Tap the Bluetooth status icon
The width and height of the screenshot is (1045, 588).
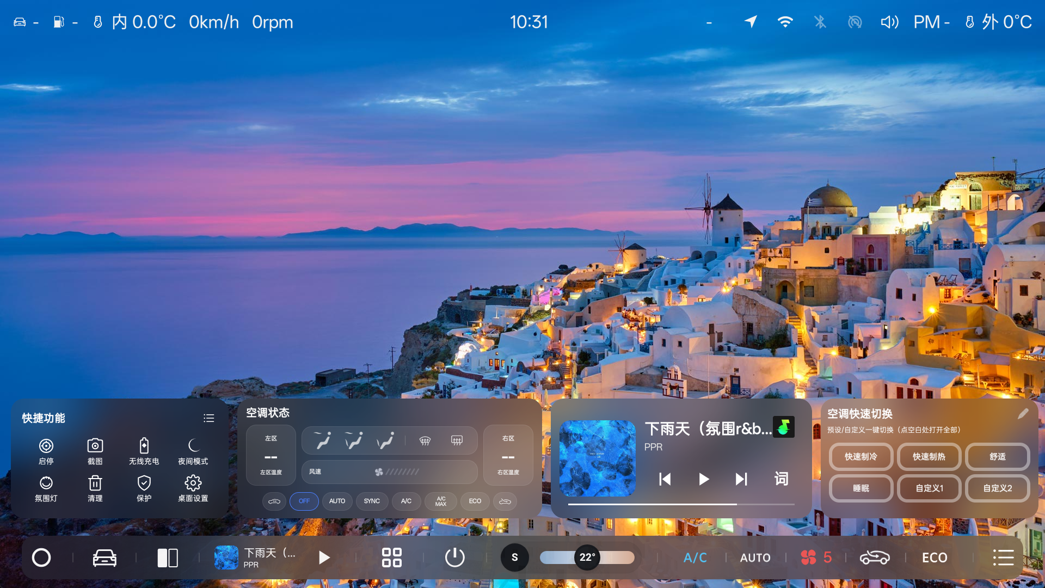(820, 22)
